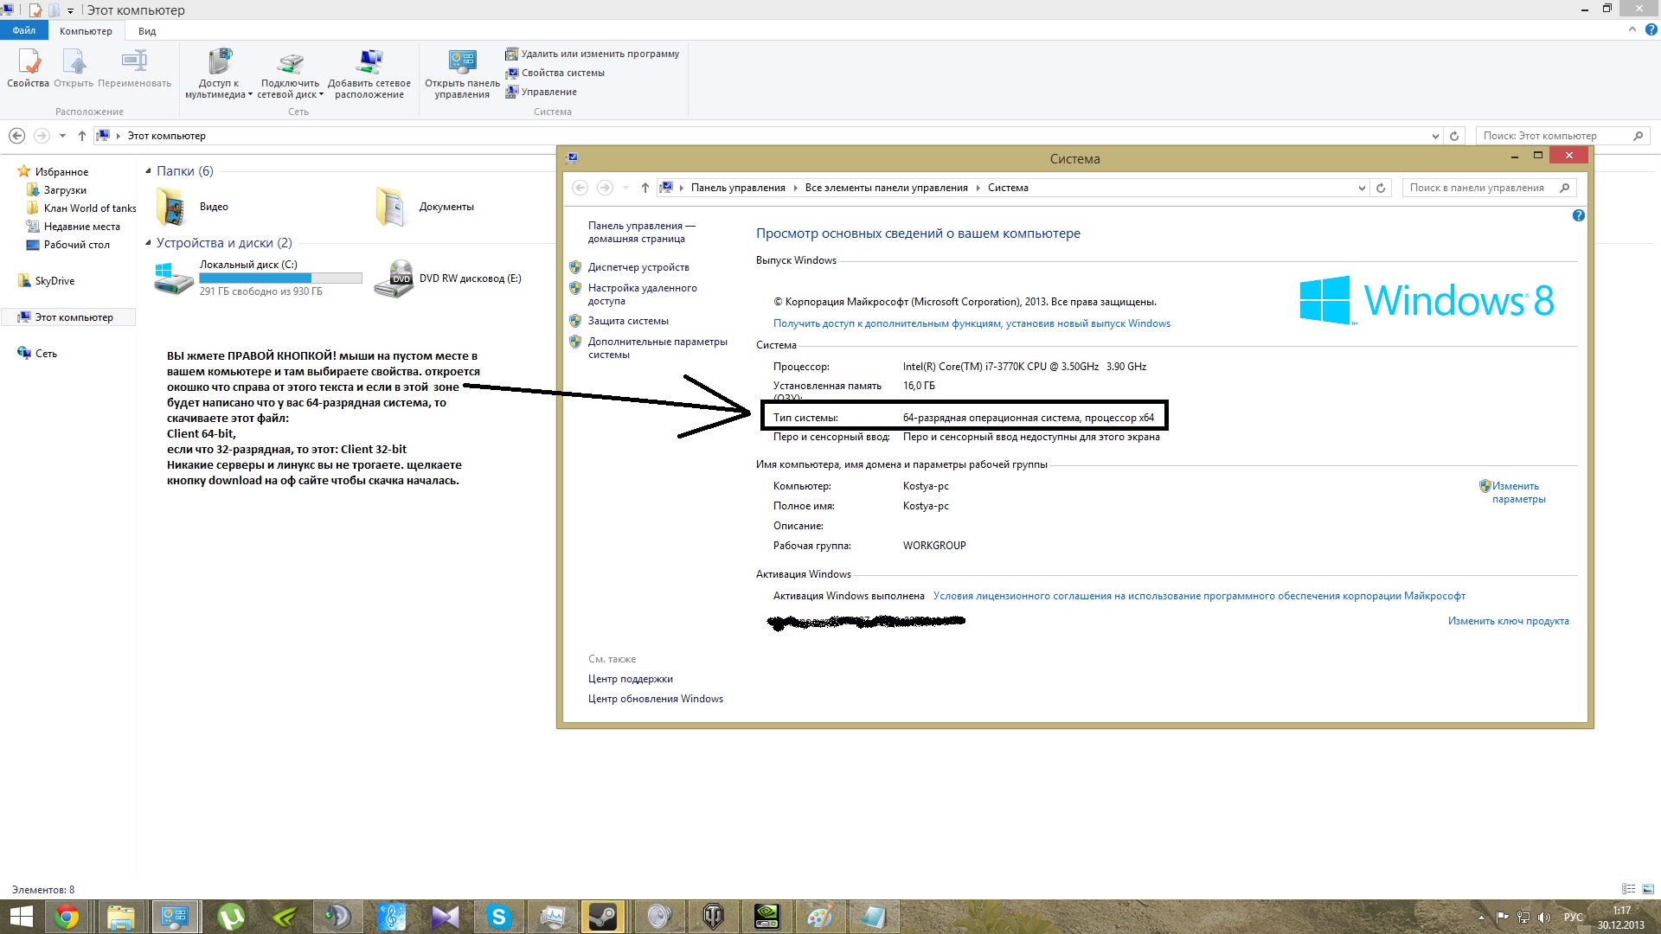This screenshot has height=934, width=1661.
Task: Collapse the Devices and drives group
Action: (148, 243)
